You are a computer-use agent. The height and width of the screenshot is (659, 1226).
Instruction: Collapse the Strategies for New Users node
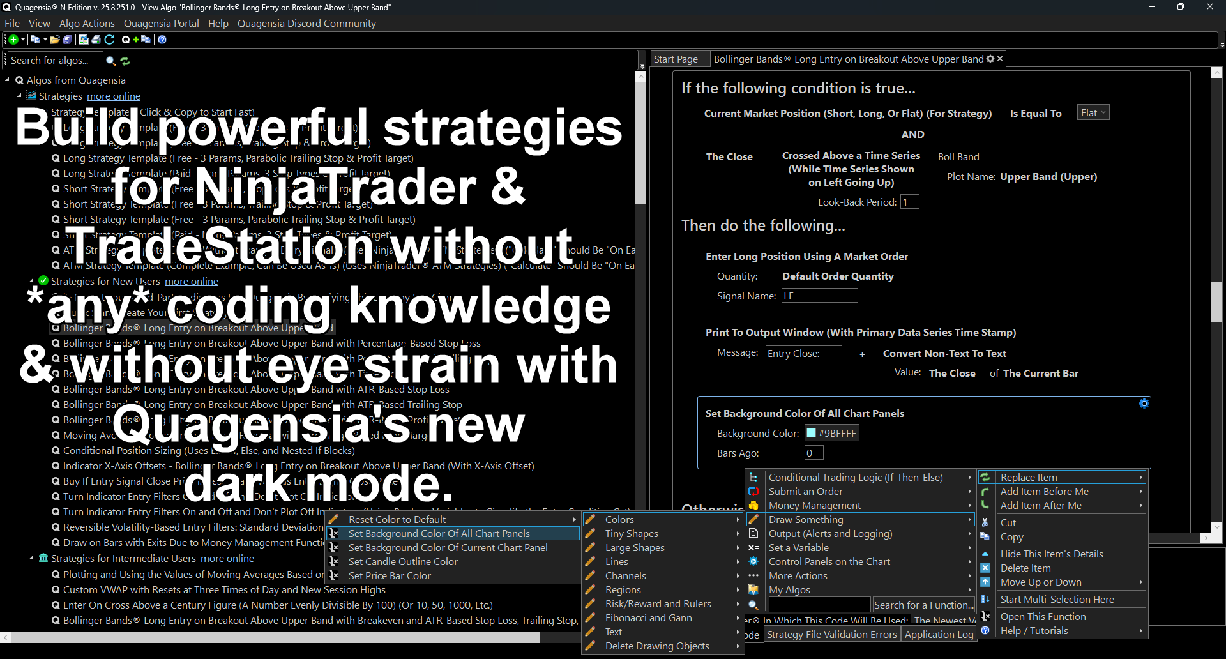click(31, 281)
